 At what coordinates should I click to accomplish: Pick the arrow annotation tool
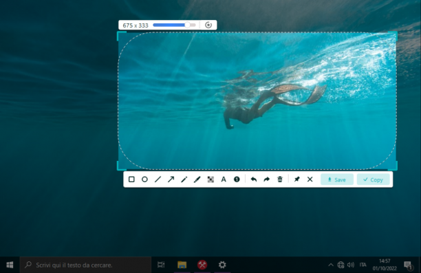[171, 179]
